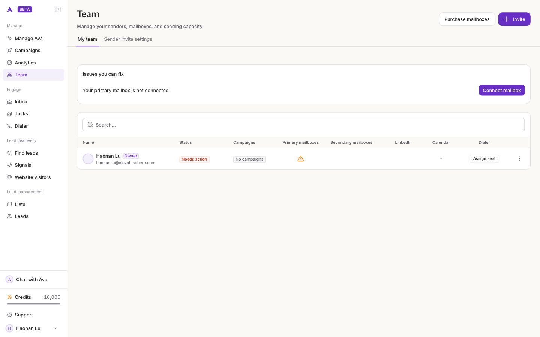Open Signals via its radar icon
Viewport: 540px width, 337px height.
click(x=9, y=165)
